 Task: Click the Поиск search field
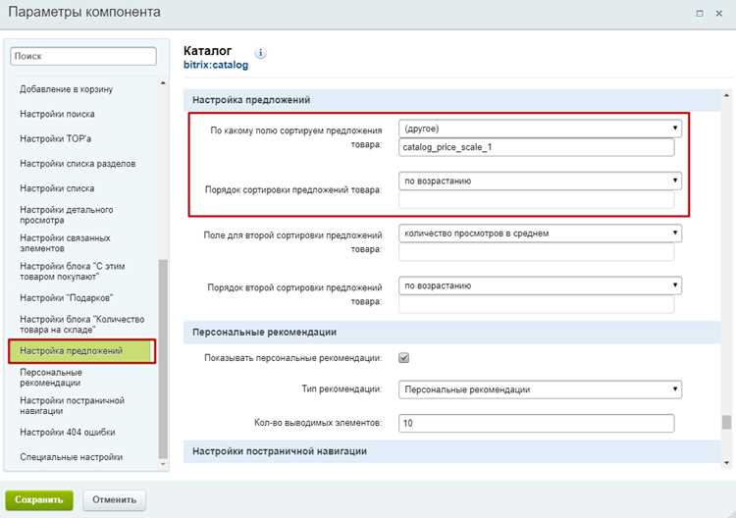pos(83,56)
